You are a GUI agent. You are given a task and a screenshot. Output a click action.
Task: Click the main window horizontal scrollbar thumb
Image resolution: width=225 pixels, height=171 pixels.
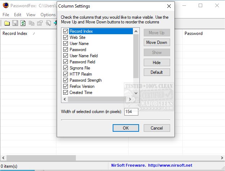click(x=41, y=158)
